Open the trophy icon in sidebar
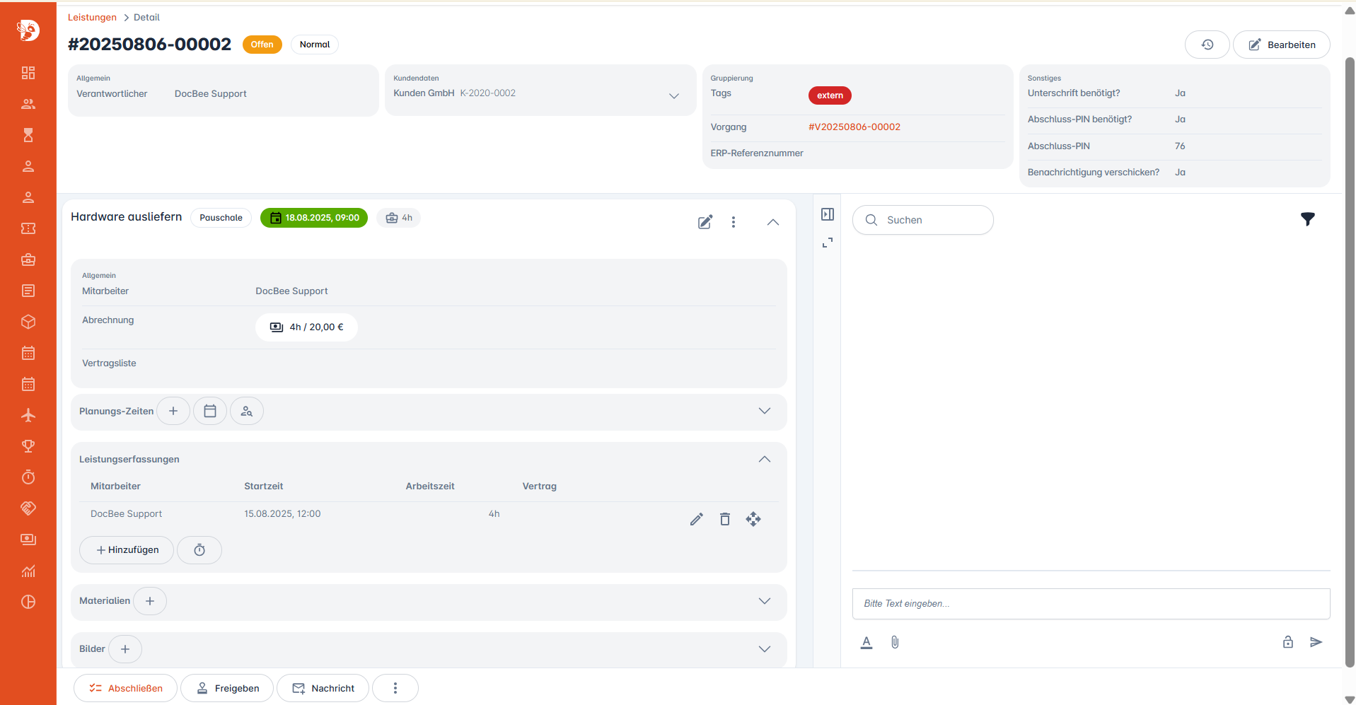The width and height of the screenshot is (1356, 705). (x=28, y=446)
